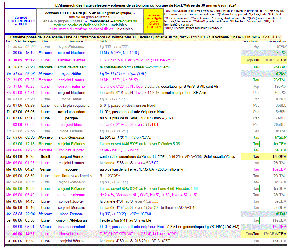This screenshot has height=247, width=291.
Task: Select the "15eBEL" zodiac degree
Action: pyautogui.click(x=280, y=112)
